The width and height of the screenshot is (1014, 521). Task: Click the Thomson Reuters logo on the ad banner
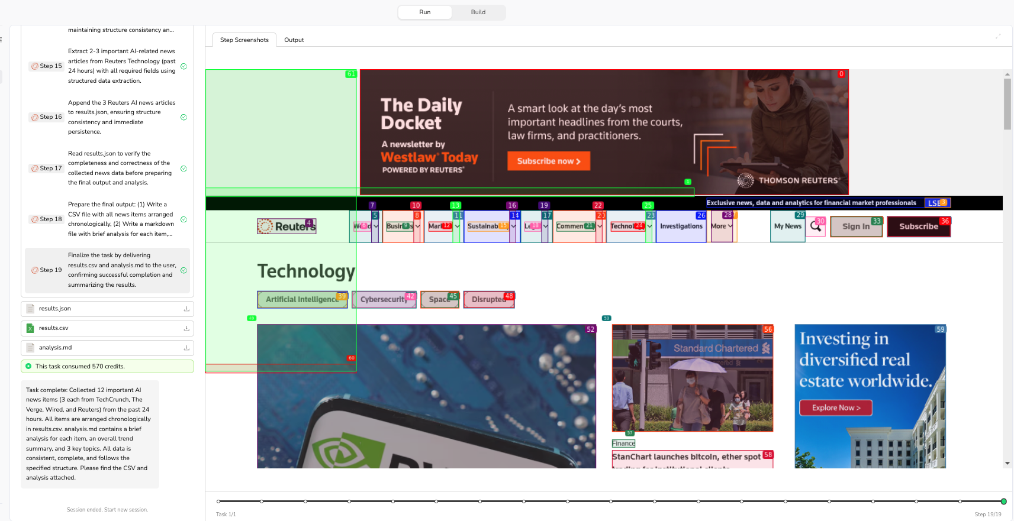pos(788,180)
